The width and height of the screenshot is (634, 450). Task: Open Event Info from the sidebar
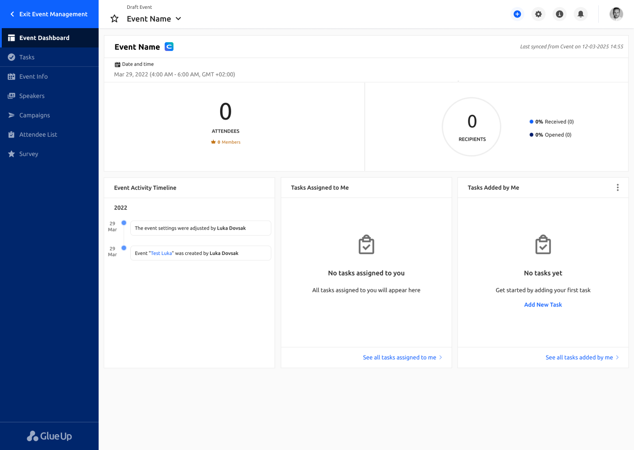pyautogui.click(x=33, y=76)
